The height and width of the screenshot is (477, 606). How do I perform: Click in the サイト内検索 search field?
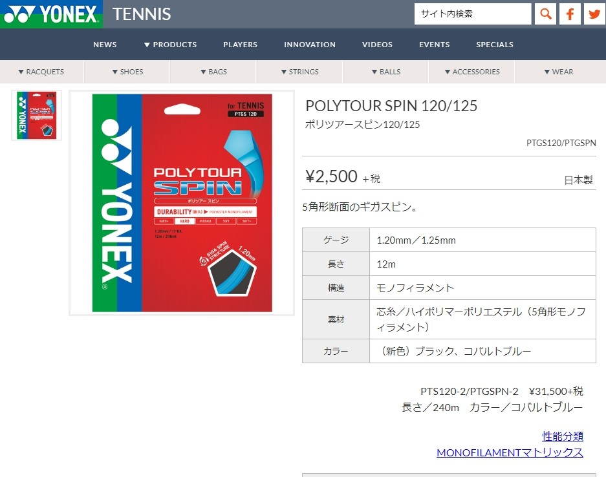point(473,14)
